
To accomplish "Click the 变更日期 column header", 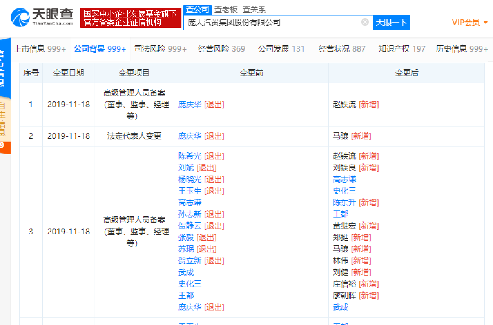I will (x=68, y=73).
